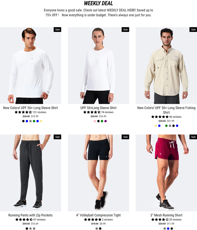Open the red 3" Mesh Running Short image
The height and width of the screenshot is (230, 197).
point(166,173)
